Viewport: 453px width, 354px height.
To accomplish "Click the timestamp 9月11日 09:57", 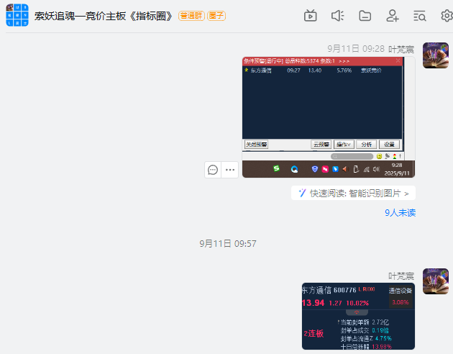I will click(x=228, y=244).
